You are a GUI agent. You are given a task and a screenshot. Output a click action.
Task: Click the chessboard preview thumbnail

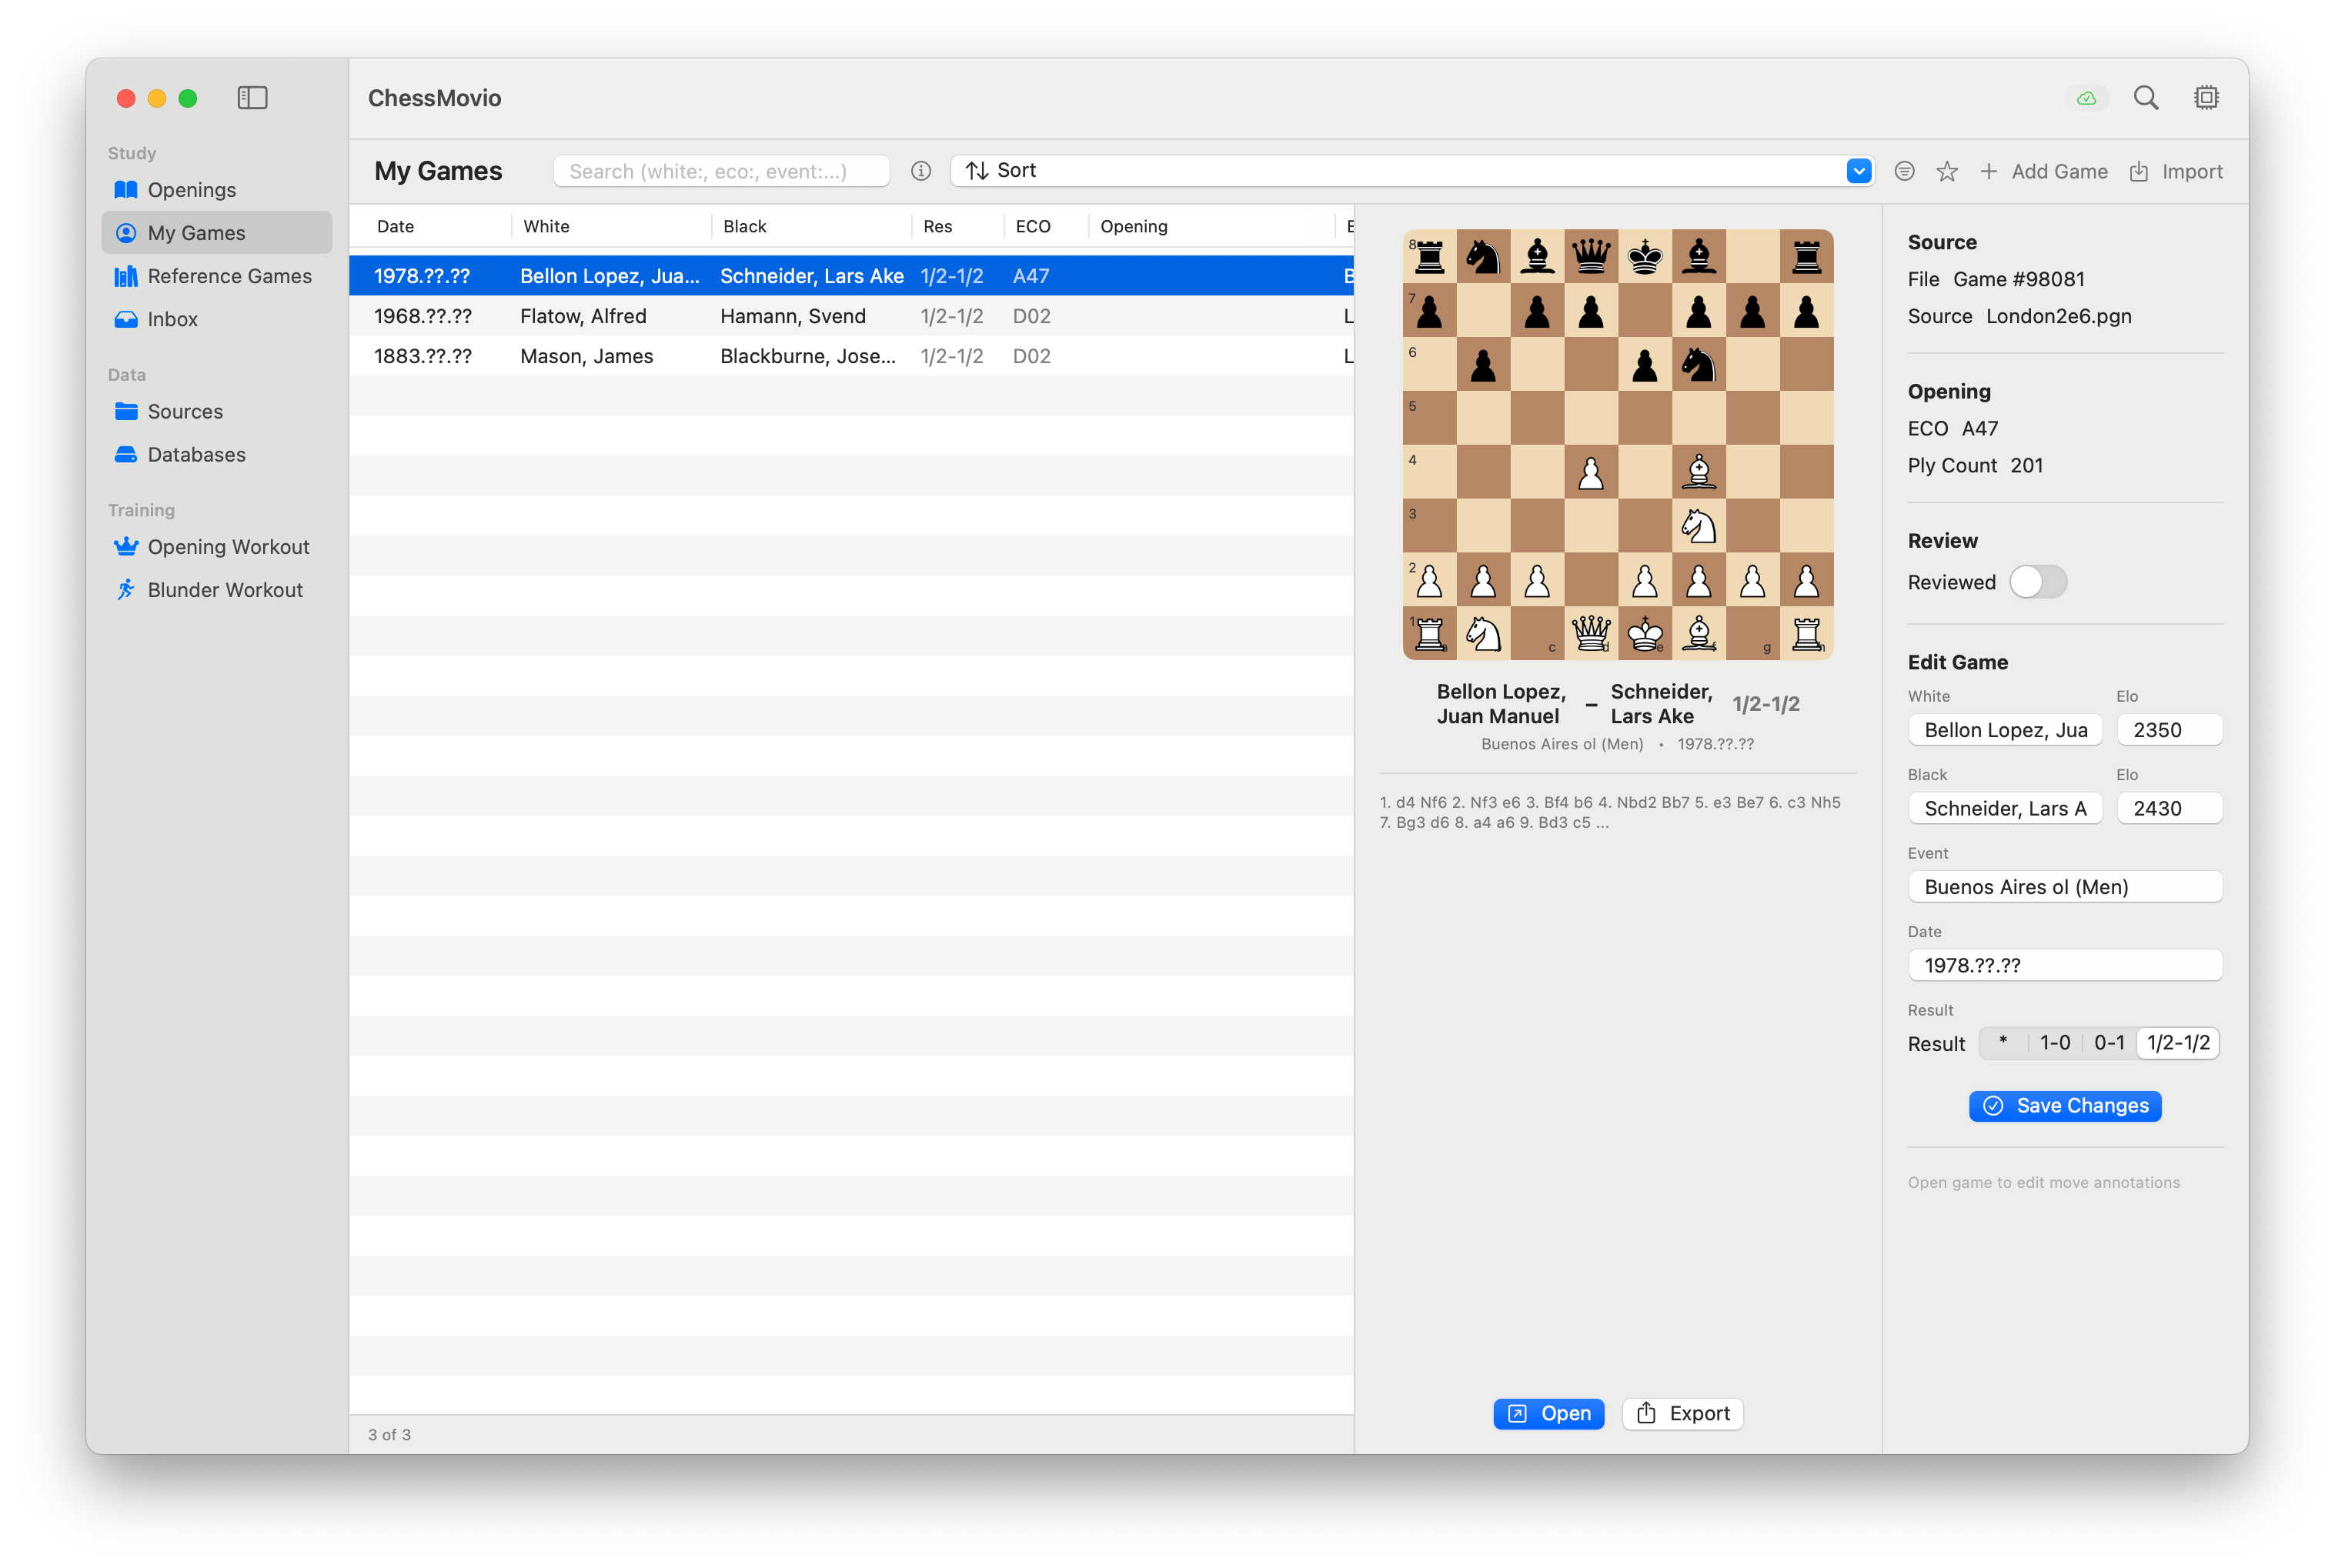[1617, 444]
